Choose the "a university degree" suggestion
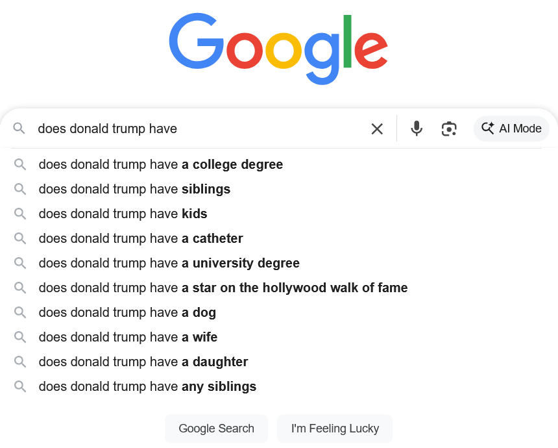Screen dimensions: 558x448 (169, 263)
